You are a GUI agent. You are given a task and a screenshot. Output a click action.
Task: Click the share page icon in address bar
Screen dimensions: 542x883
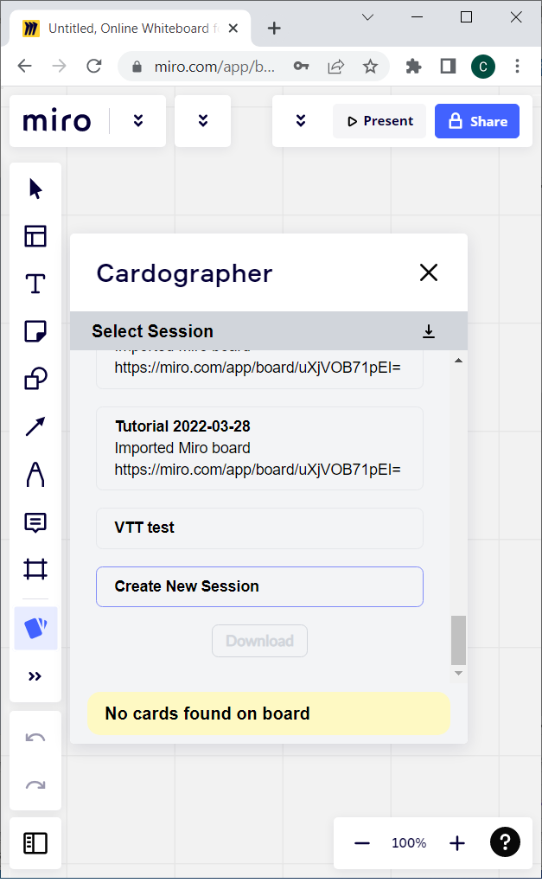336,67
